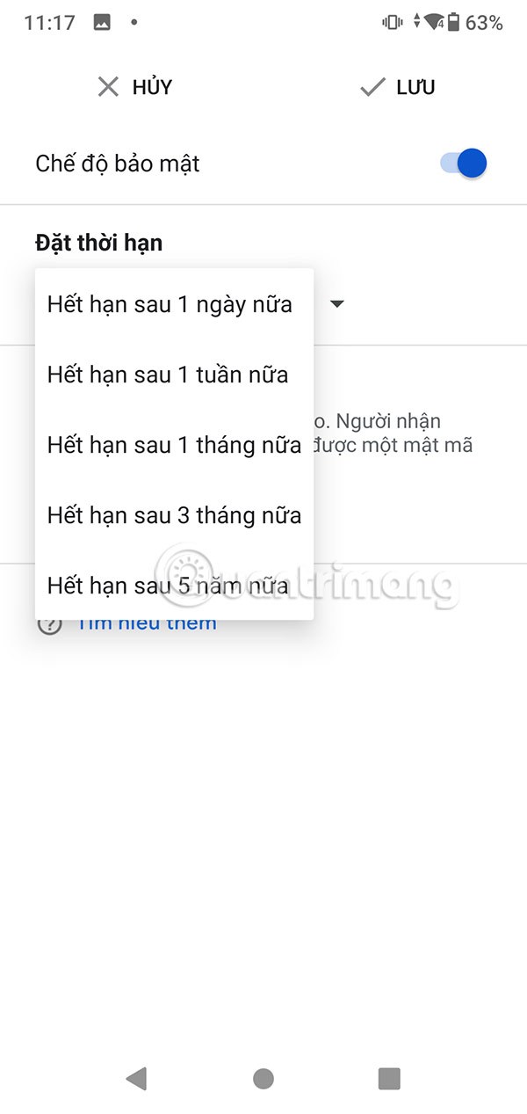527x1114 pixels.
Task: Tap the recent apps square icon
Action: pyautogui.click(x=388, y=1077)
